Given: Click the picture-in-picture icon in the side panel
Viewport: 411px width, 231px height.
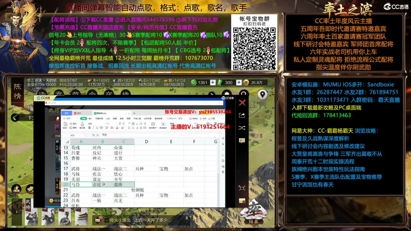Looking at the screenshot, I should pos(242,201).
